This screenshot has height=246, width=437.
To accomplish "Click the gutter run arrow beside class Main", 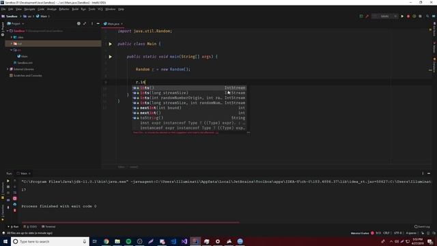I will (x=111, y=44).
